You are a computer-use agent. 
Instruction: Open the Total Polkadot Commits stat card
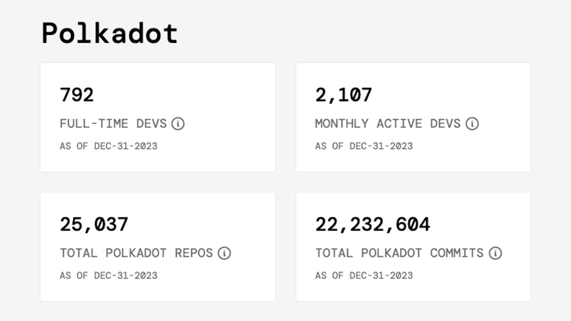[413, 246]
